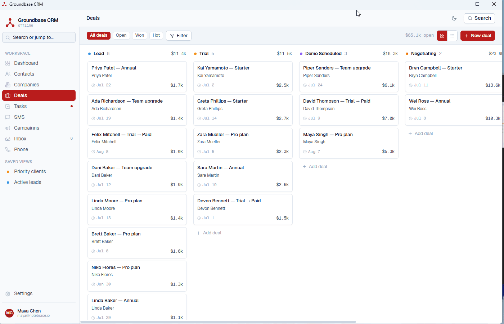
Task: Open Dani Baker — Team upgrade deal
Action: coord(137,176)
